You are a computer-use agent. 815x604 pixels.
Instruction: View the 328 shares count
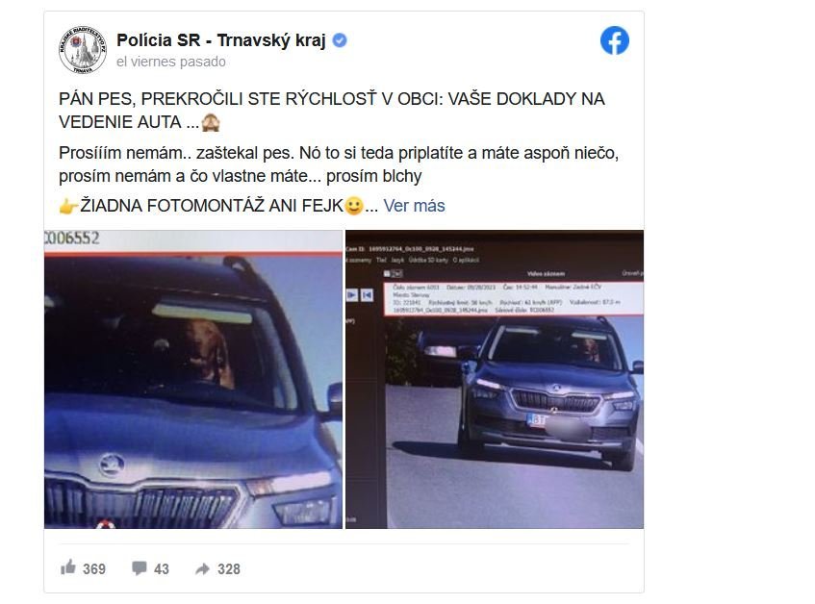[x=229, y=569]
